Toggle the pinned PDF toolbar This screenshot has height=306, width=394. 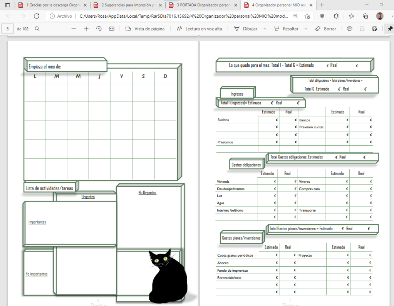pos(390,29)
